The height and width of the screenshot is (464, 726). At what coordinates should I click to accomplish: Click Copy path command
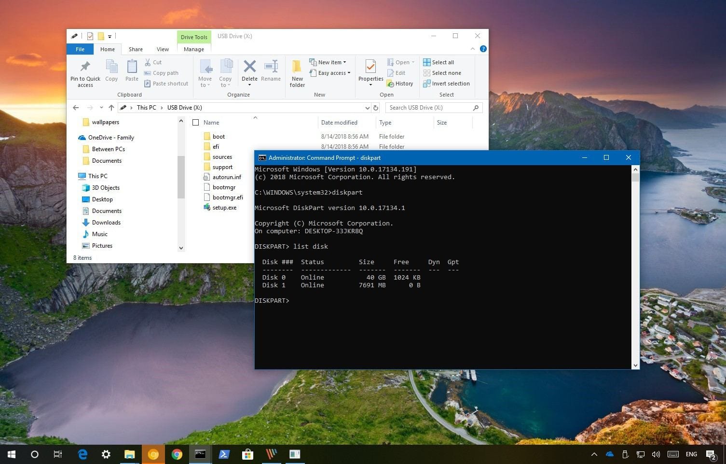tap(161, 73)
